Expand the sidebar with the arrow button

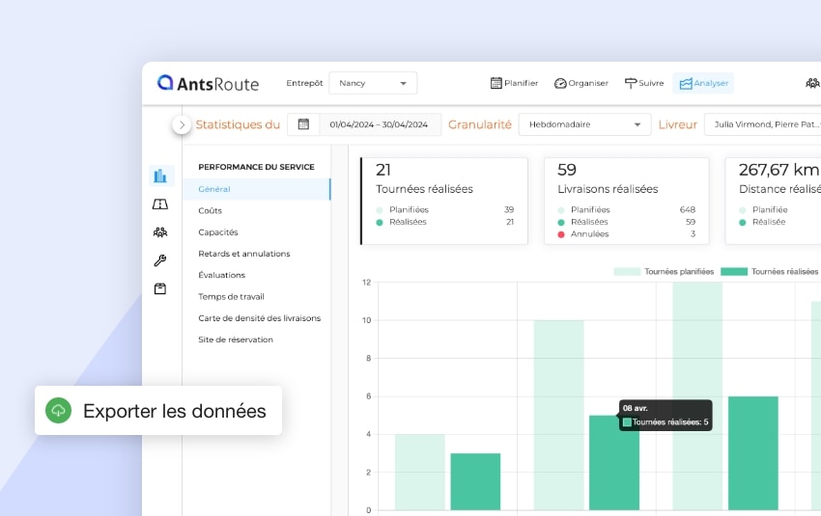point(182,124)
